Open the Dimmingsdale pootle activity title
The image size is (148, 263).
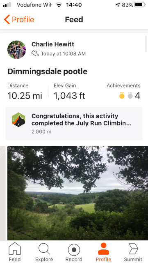[x=48, y=72]
